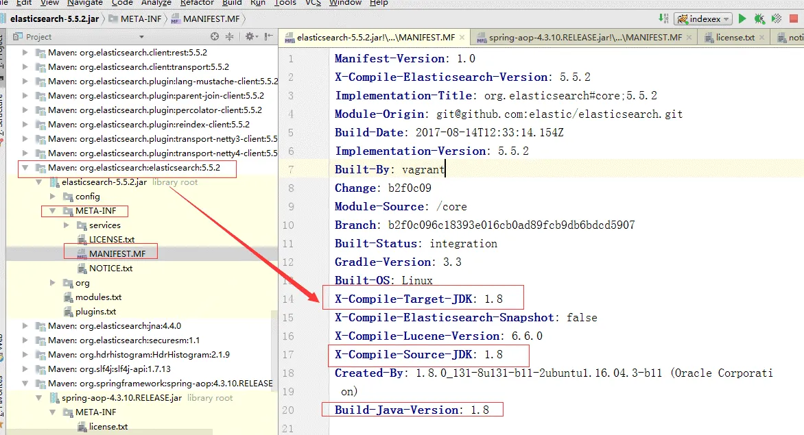804x435 pixels.
Task: Open the Navigate menu
Action: (84, 3)
